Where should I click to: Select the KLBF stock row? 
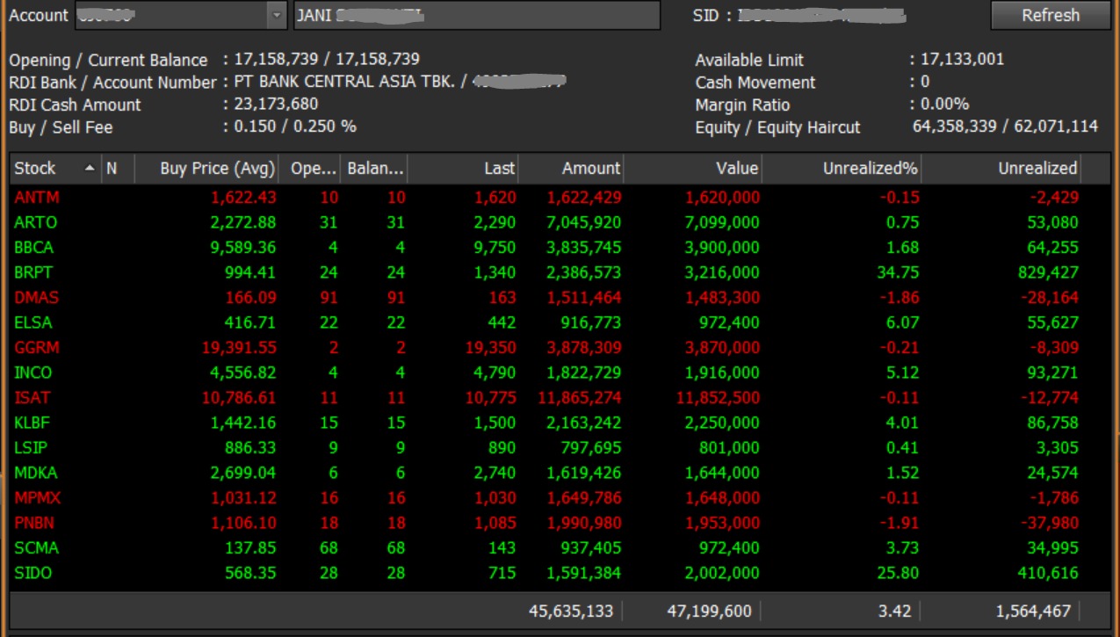[33, 423]
